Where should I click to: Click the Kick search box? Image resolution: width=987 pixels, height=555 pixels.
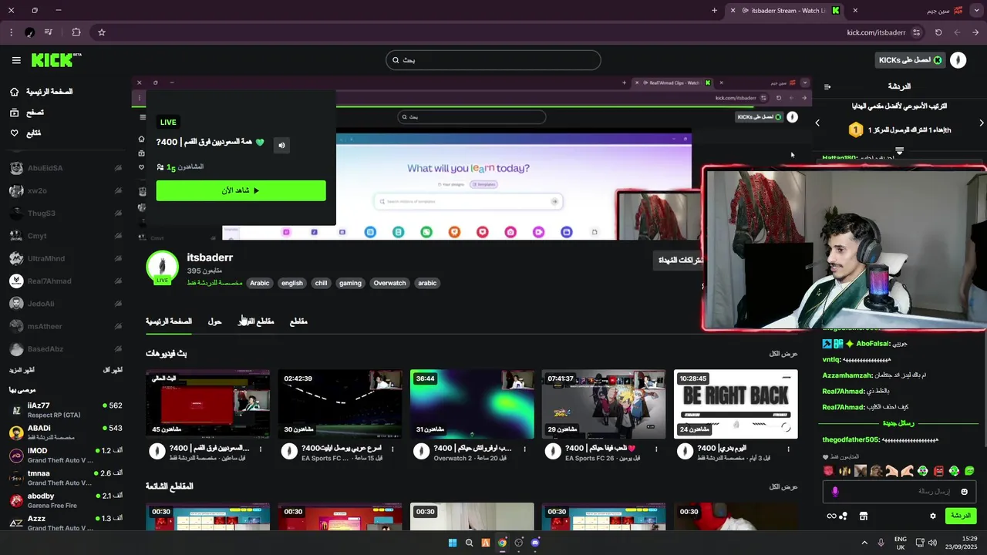click(493, 60)
